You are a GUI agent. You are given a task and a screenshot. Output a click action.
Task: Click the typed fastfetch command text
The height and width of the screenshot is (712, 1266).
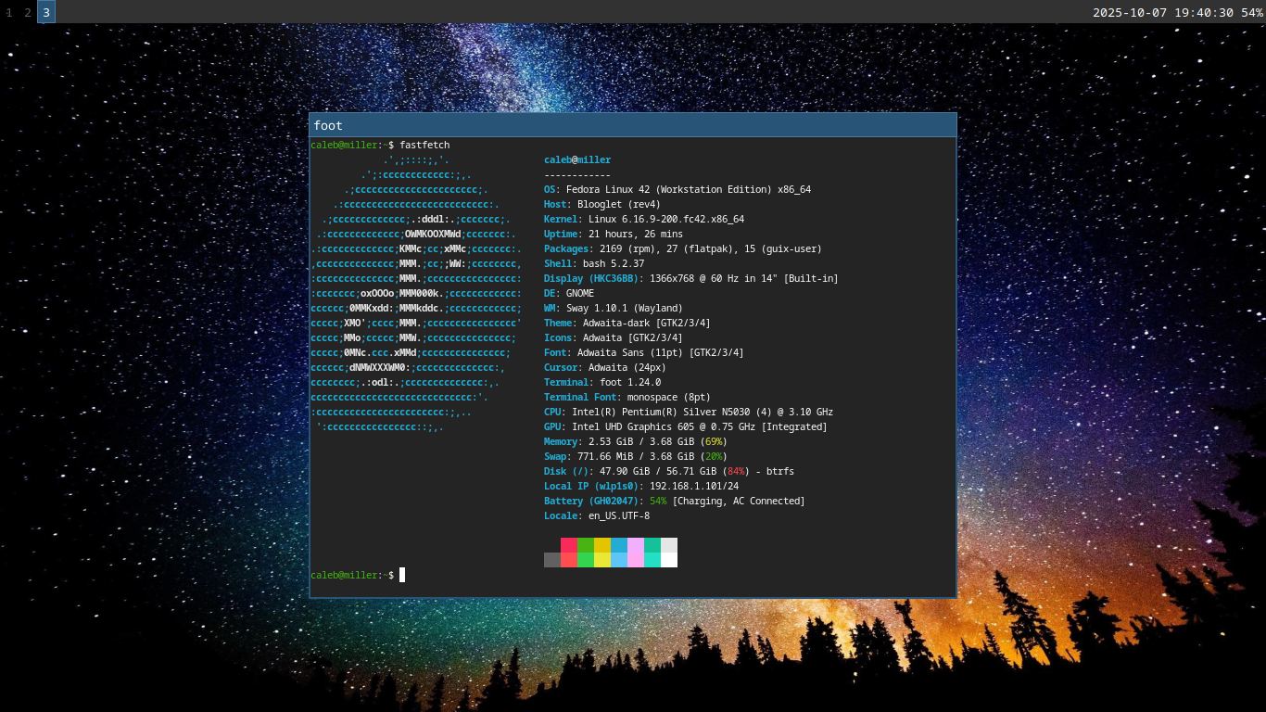pyautogui.click(x=424, y=146)
